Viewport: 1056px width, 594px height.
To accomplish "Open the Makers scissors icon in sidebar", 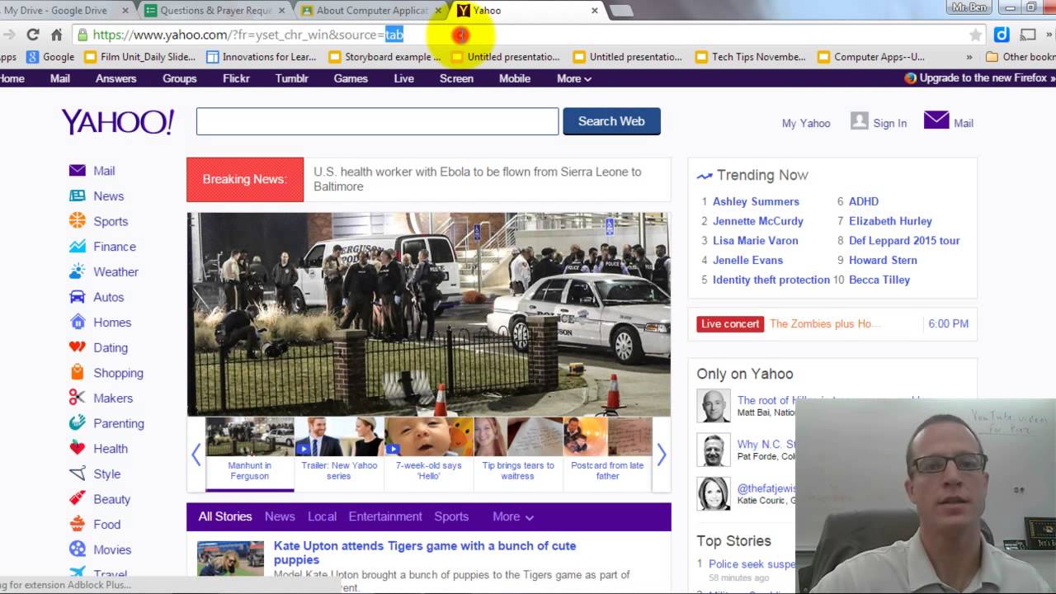I will coord(78,398).
